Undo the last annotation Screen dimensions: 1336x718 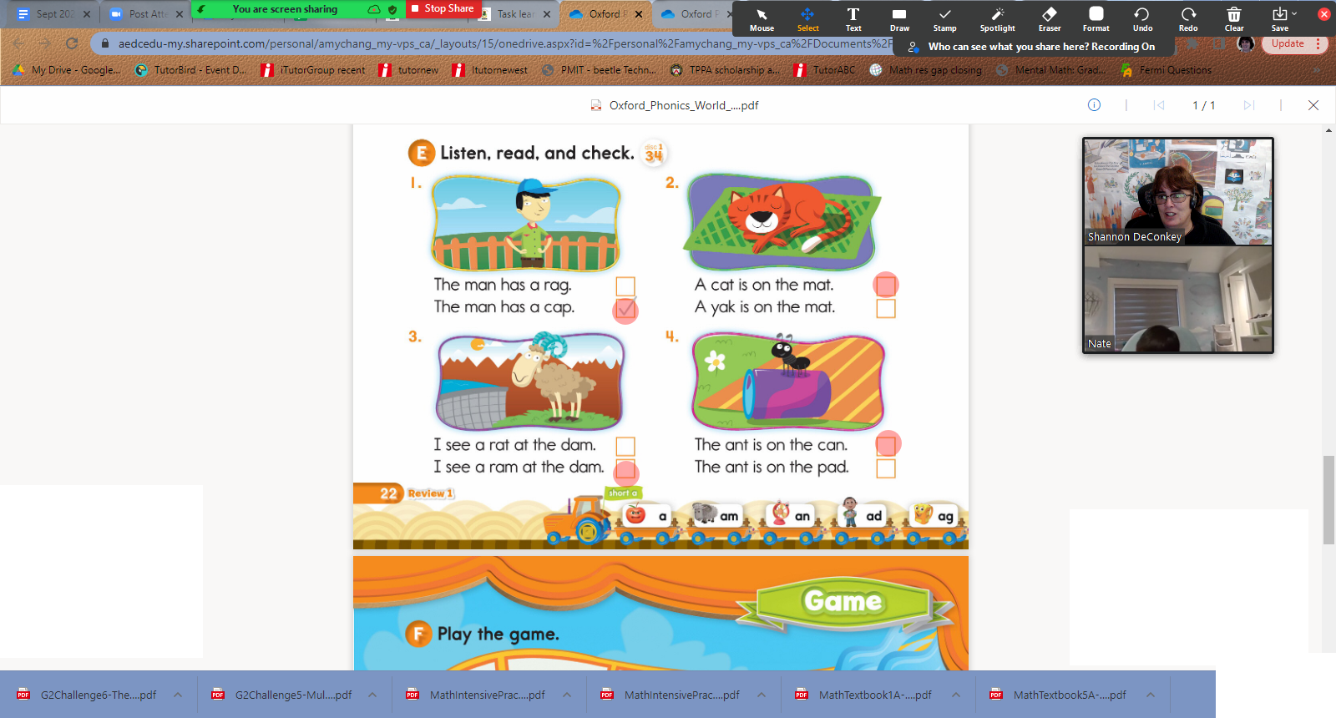coord(1142,18)
